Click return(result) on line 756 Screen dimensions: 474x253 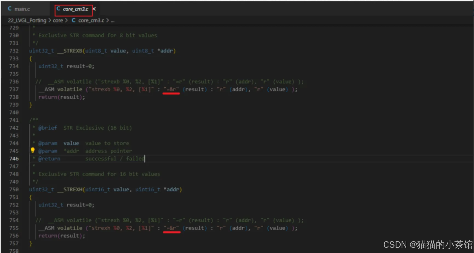click(x=62, y=236)
